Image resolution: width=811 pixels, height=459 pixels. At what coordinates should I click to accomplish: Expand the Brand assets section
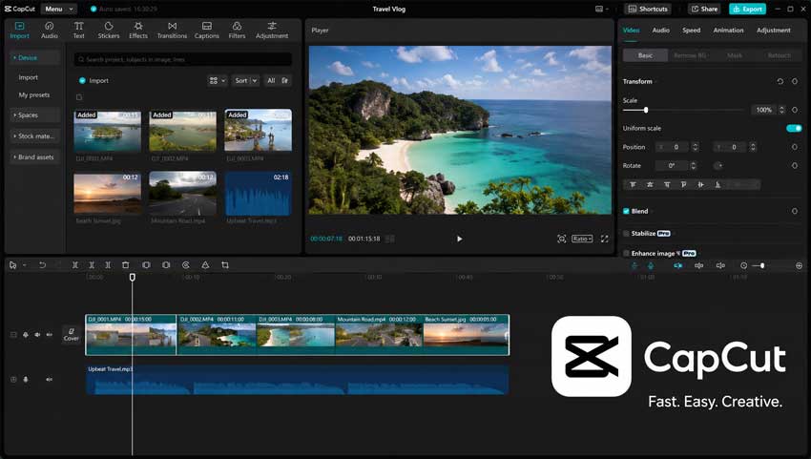tap(34, 156)
